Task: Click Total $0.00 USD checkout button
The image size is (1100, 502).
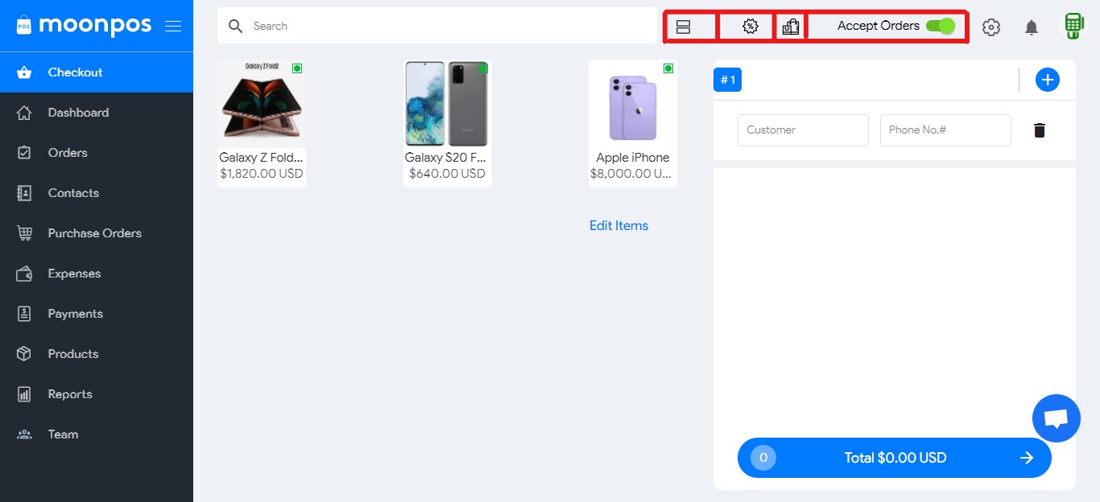Action: [895, 458]
